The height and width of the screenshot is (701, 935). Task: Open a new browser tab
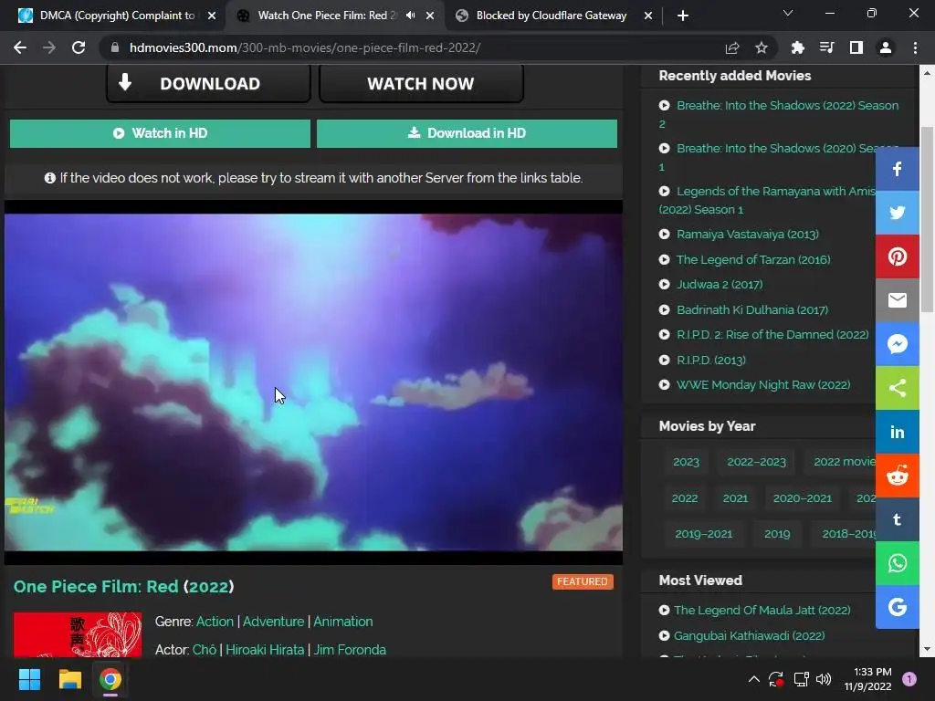coord(683,16)
